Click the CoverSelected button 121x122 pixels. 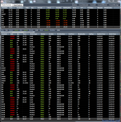pos(83,5)
